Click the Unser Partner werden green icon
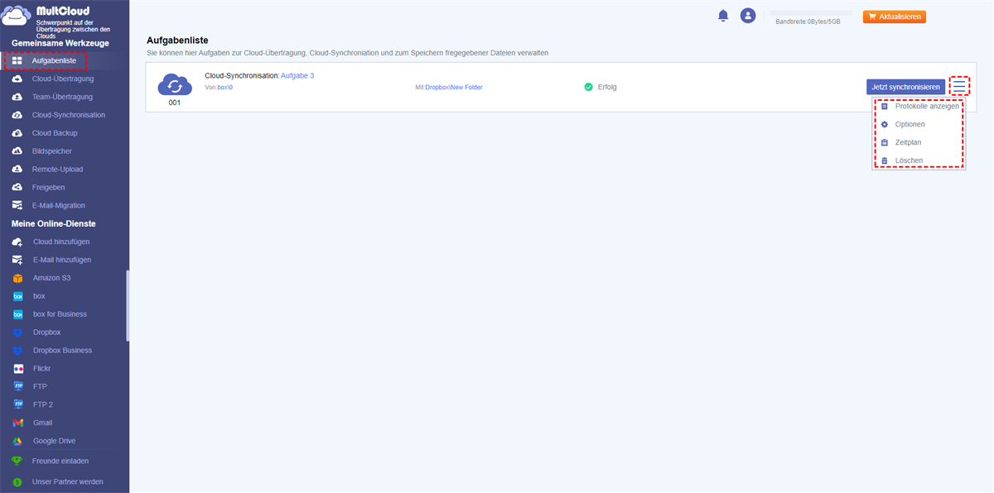The image size is (994, 493). pyautogui.click(x=17, y=481)
